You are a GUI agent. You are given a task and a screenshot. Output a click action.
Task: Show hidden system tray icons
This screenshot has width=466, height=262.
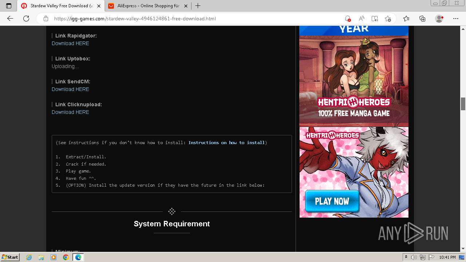coord(406,257)
